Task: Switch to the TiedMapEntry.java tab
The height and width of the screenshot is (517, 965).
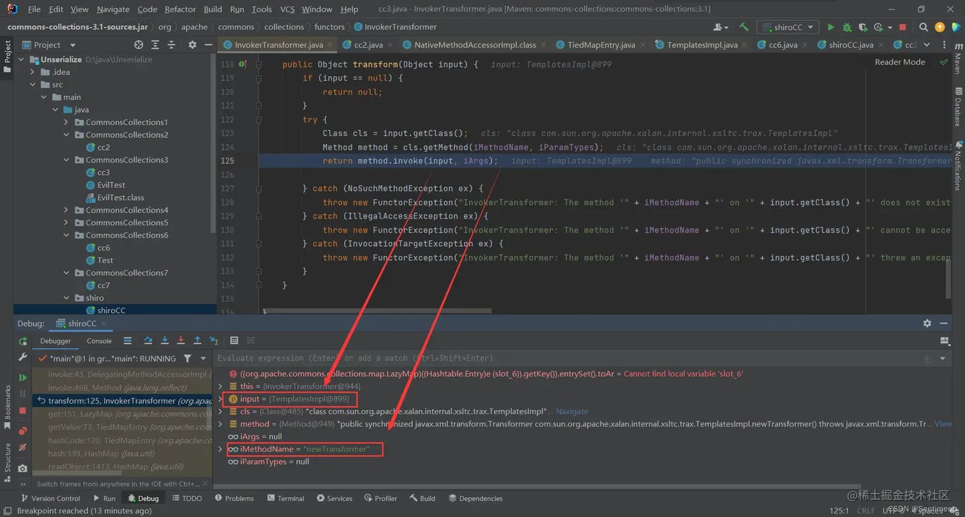Action: pyautogui.click(x=601, y=45)
